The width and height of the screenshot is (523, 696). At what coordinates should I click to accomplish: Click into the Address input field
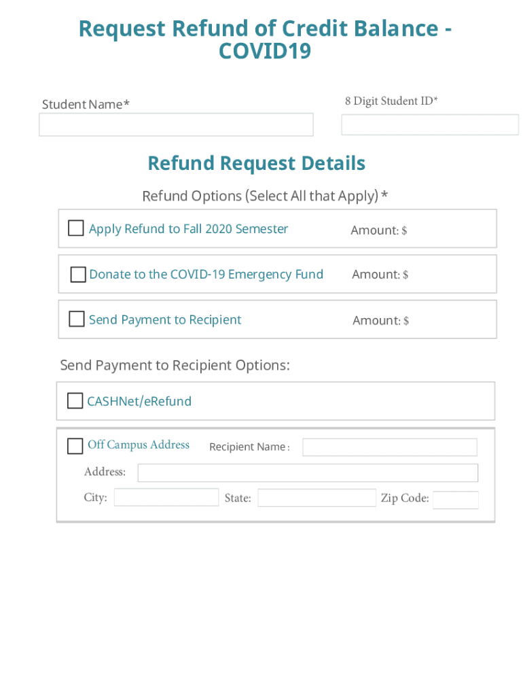tap(308, 473)
